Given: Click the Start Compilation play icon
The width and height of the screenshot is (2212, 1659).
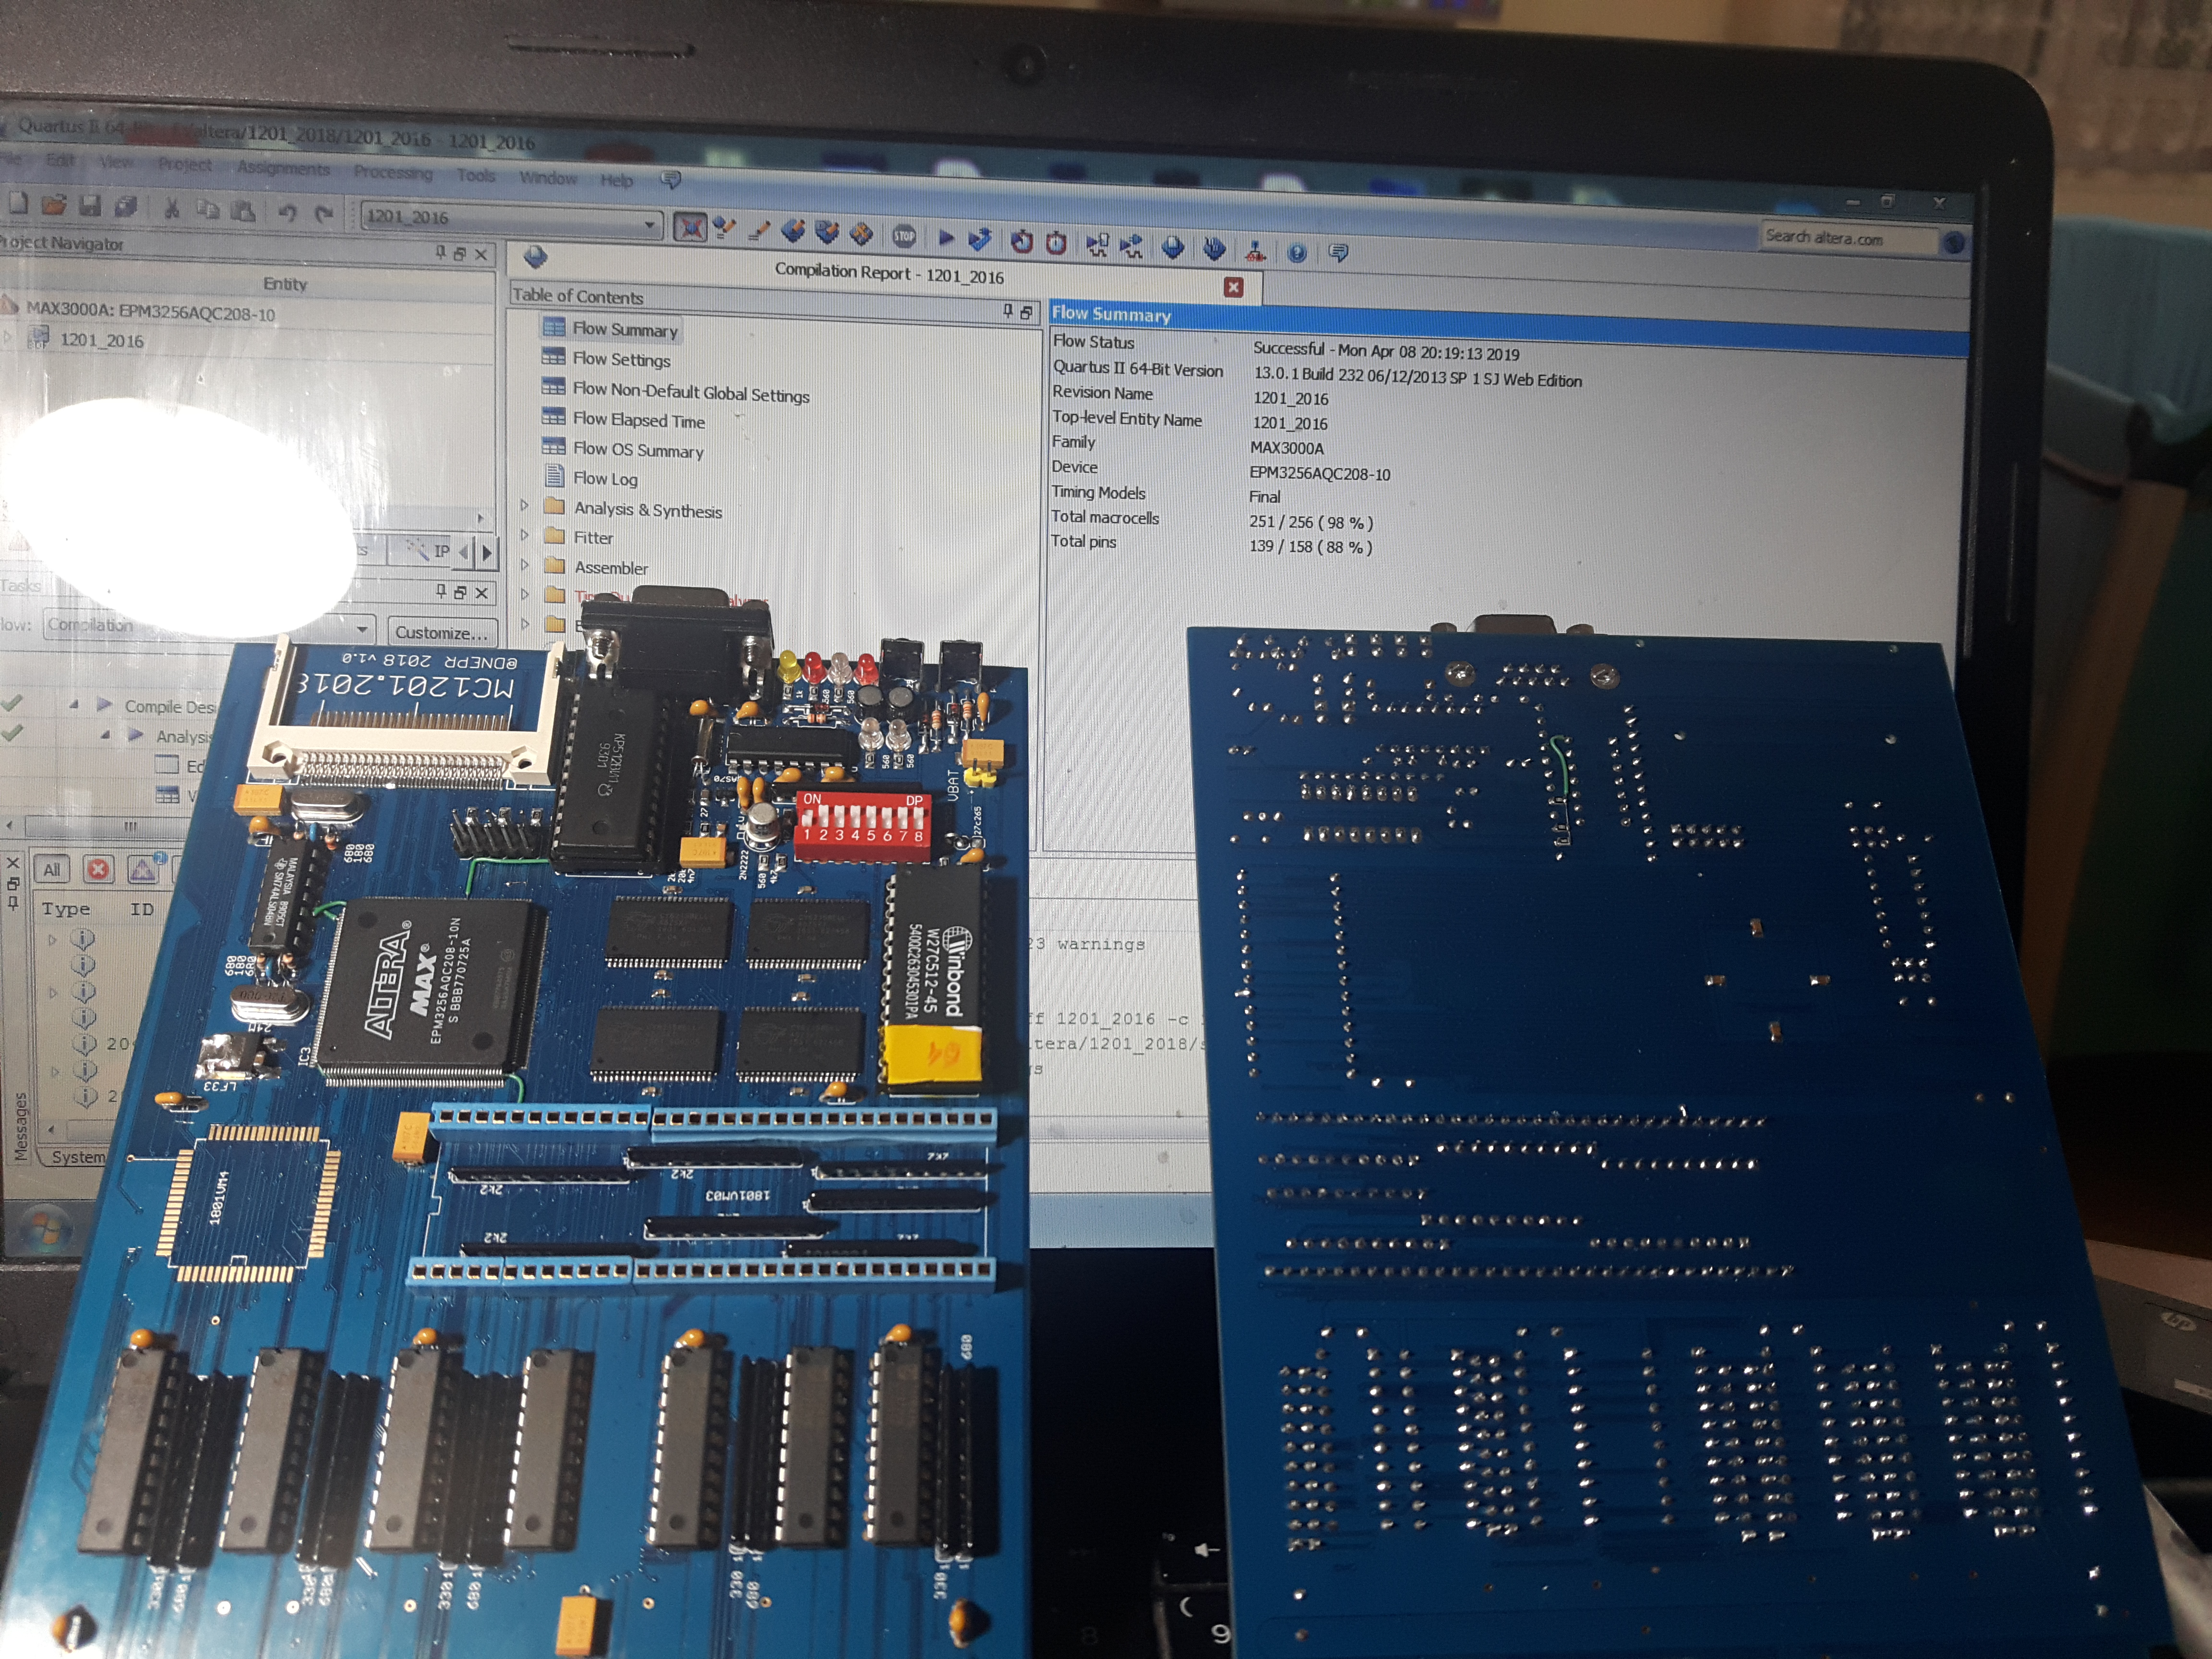Looking at the screenshot, I should 946,238.
